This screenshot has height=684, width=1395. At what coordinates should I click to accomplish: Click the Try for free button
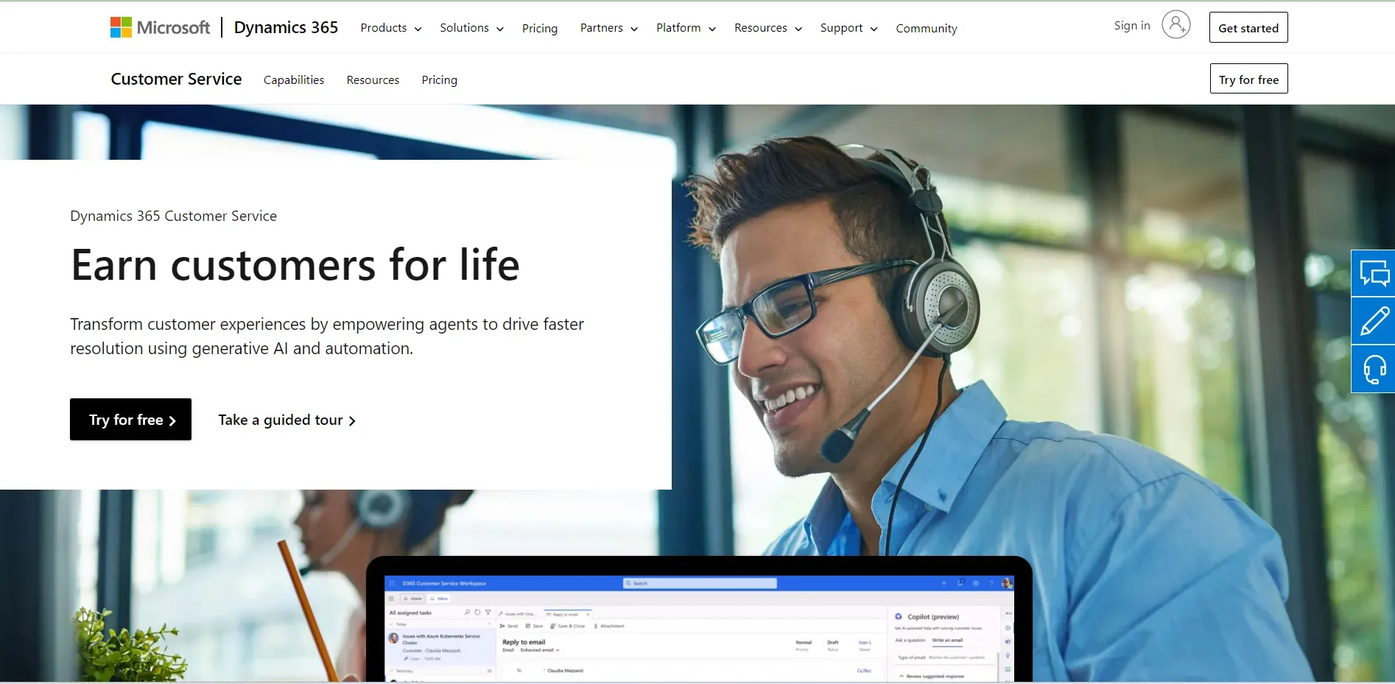(130, 420)
